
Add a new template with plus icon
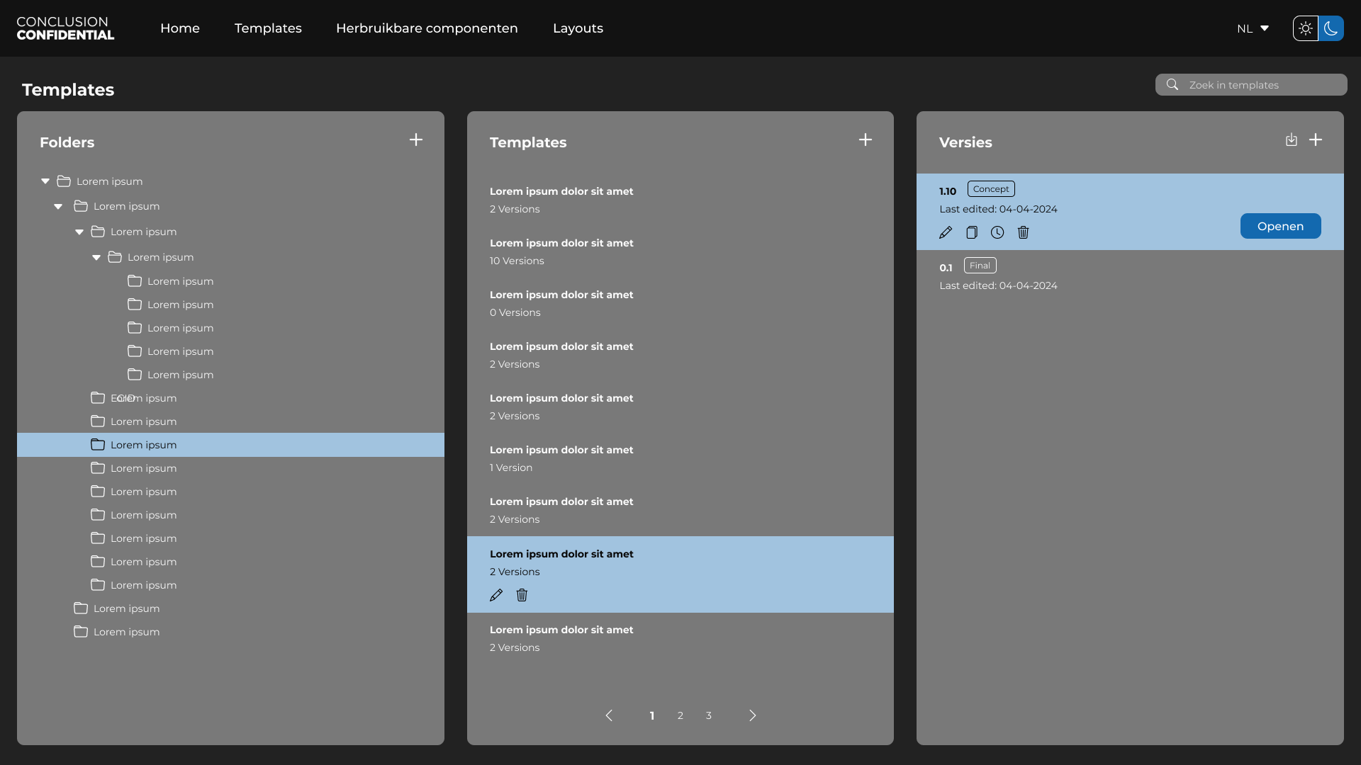pos(866,140)
